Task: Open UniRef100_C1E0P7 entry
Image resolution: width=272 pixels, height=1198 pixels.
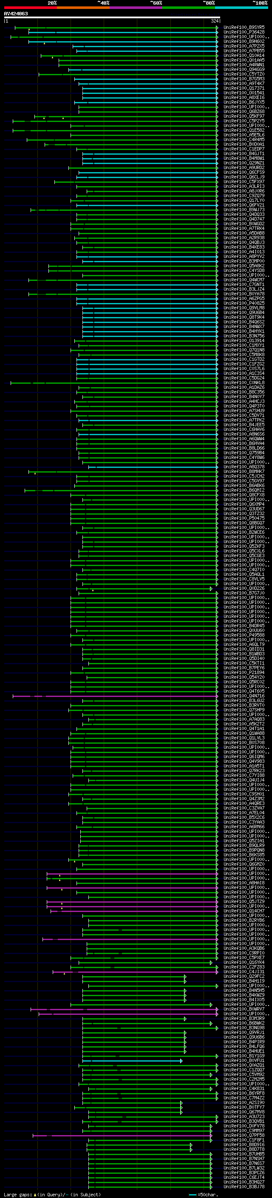Action: 244,149
